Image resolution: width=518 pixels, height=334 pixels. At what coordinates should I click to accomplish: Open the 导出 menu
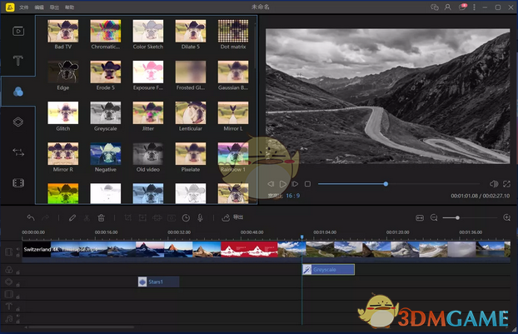pos(54,7)
